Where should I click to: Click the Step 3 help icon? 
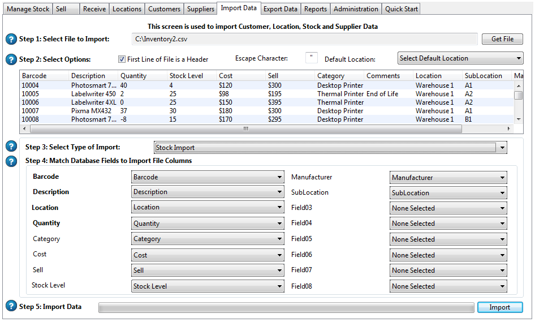pyautogui.click(x=11, y=147)
